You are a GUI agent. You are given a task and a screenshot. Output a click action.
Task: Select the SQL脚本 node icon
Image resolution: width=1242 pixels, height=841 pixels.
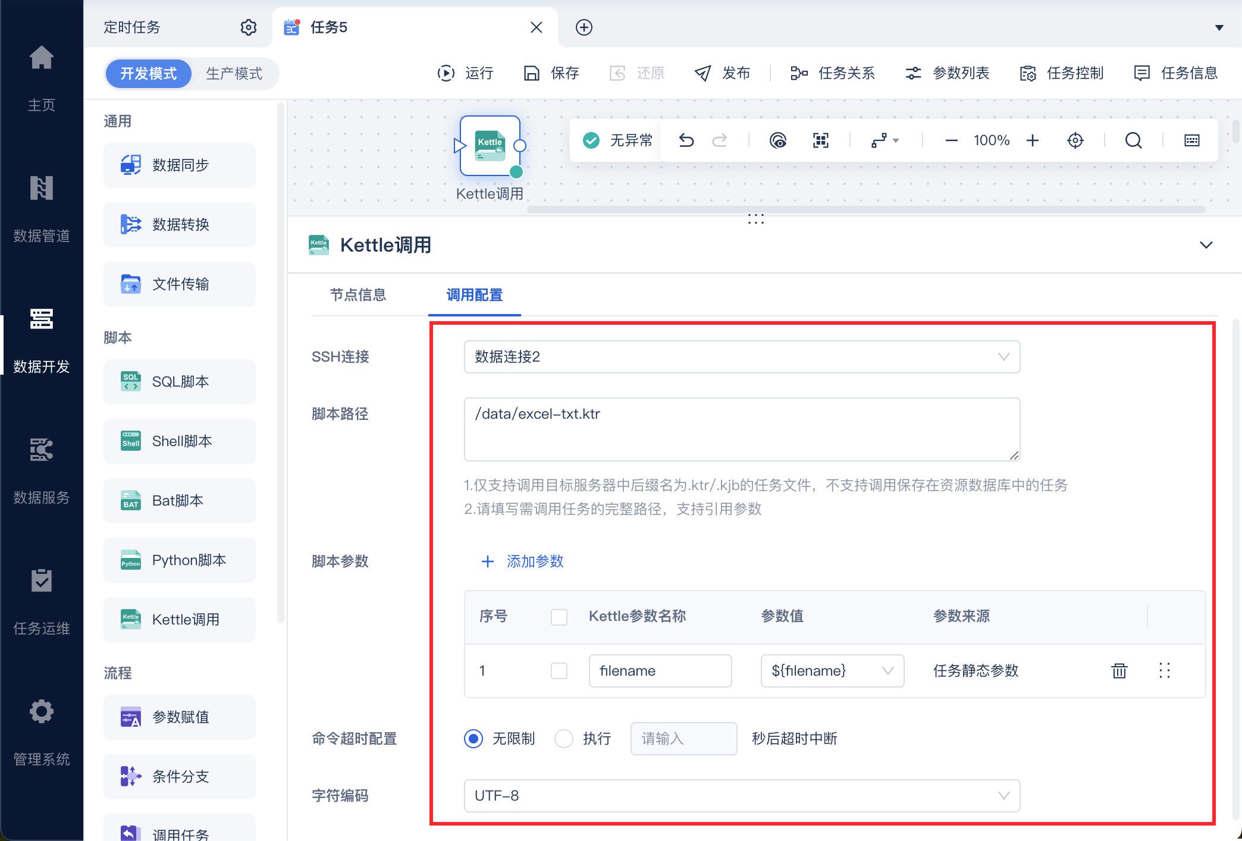tap(130, 381)
